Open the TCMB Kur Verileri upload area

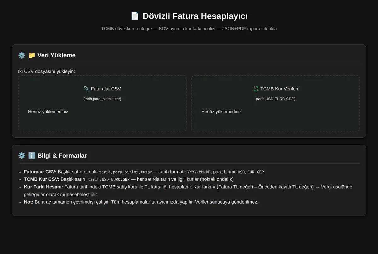click(x=276, y=103)
